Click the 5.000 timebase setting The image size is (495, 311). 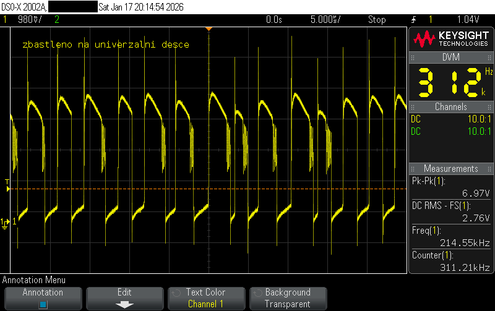pos(324,20)
